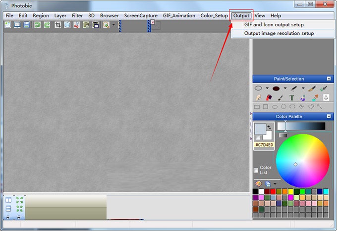Select the freehand lasso selection tool

click(x=301, y=107)
